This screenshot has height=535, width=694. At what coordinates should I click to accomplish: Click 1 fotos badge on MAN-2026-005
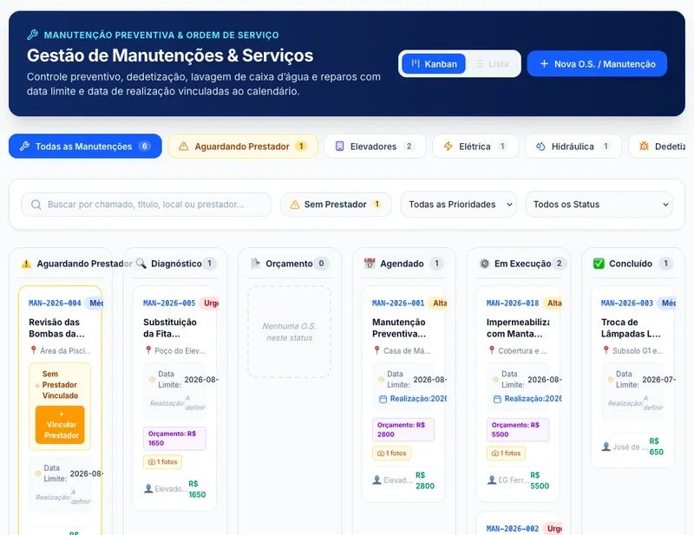click(162, 461)
